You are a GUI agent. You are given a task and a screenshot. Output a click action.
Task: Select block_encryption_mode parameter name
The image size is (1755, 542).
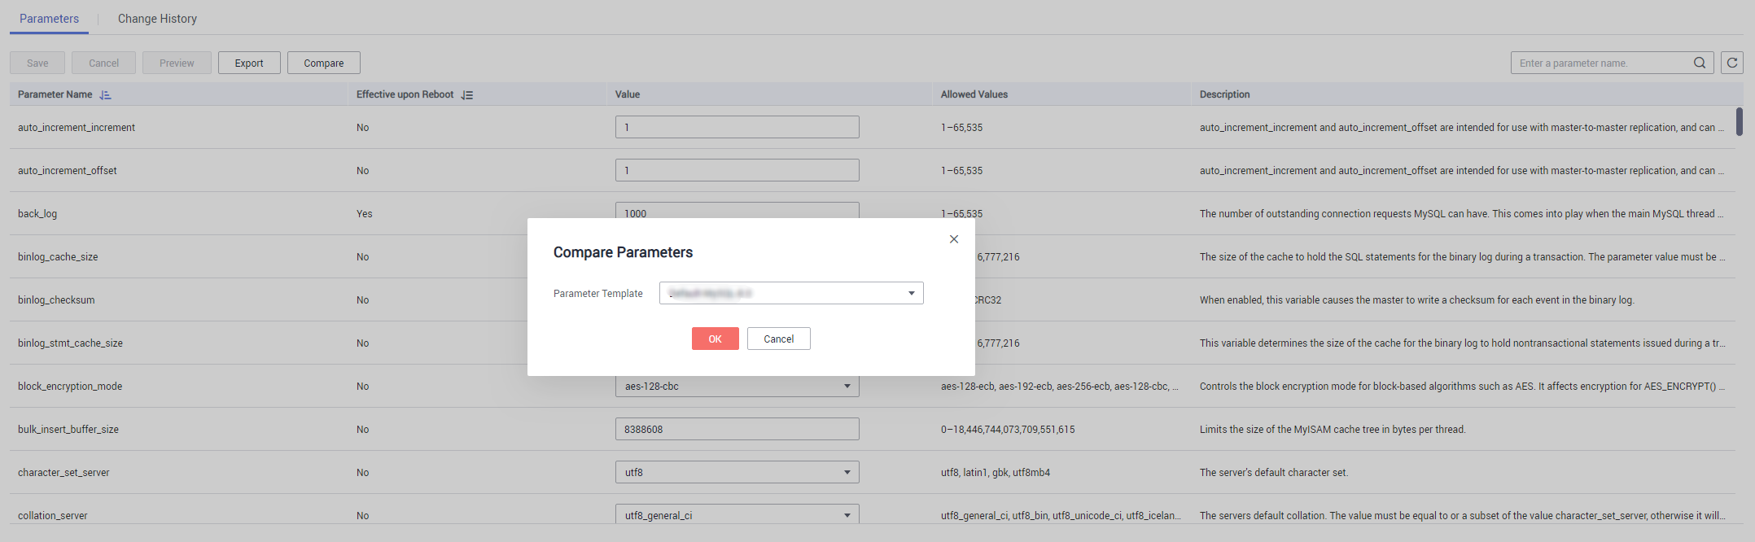tap(70, 387)
